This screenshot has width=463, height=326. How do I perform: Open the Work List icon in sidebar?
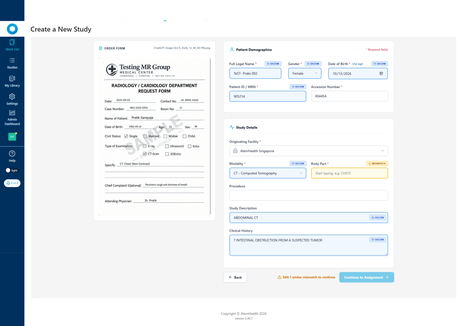point(12,42)
